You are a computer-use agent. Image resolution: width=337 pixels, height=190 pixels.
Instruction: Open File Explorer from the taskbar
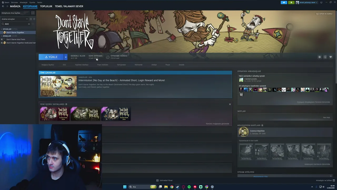click(x=166, y=187)
